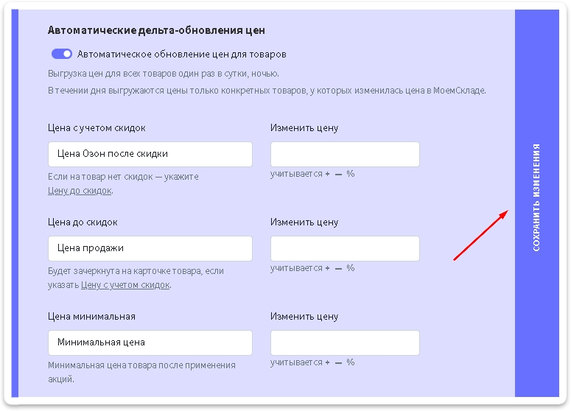
Task: Focus Изменить цену field beside Цена продажи
Action: point(345,248)
